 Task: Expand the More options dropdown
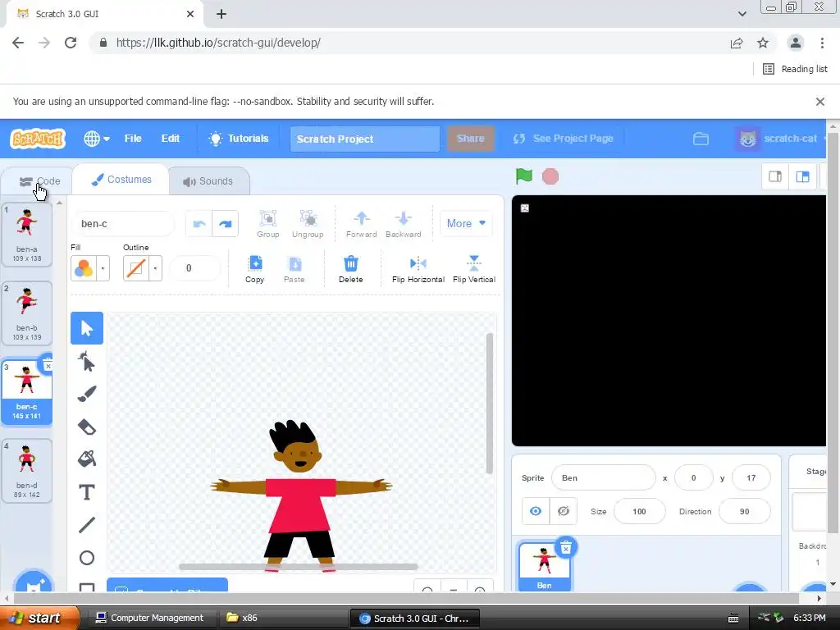coord(466,223)
